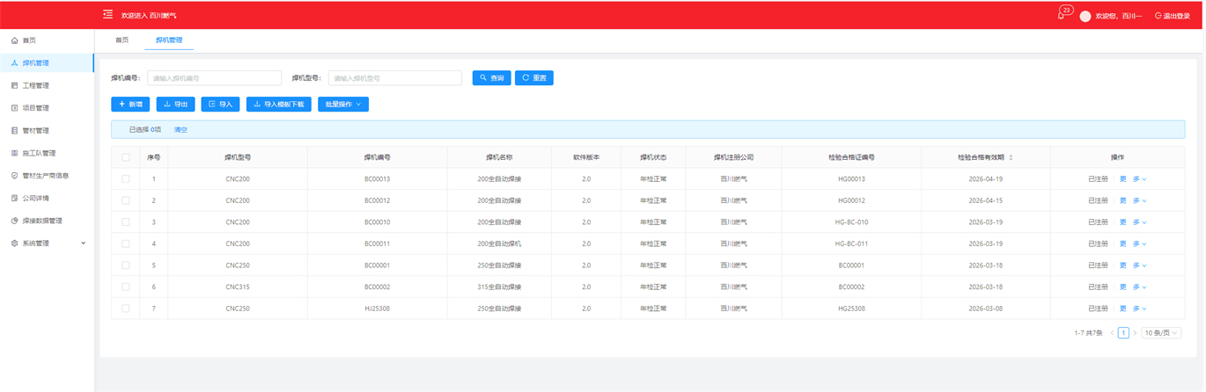Click the 清空 link to clear the selection
Image resolution: width=1206 pixels, height=392 pixels.
click(180, 129)
